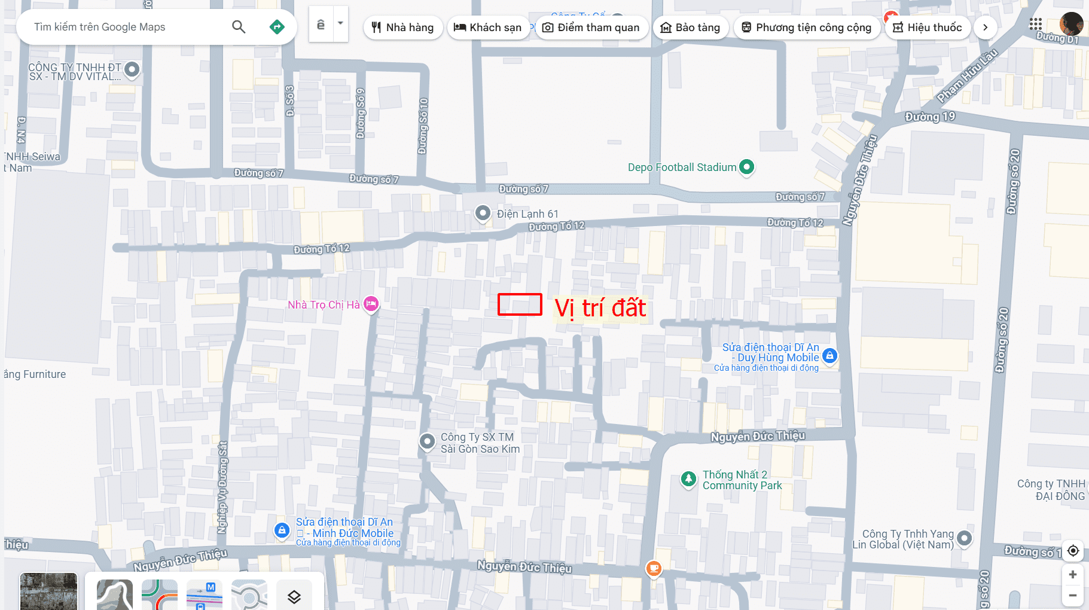
Task: Zoom in with the plus button
Action: point(1073,575)
